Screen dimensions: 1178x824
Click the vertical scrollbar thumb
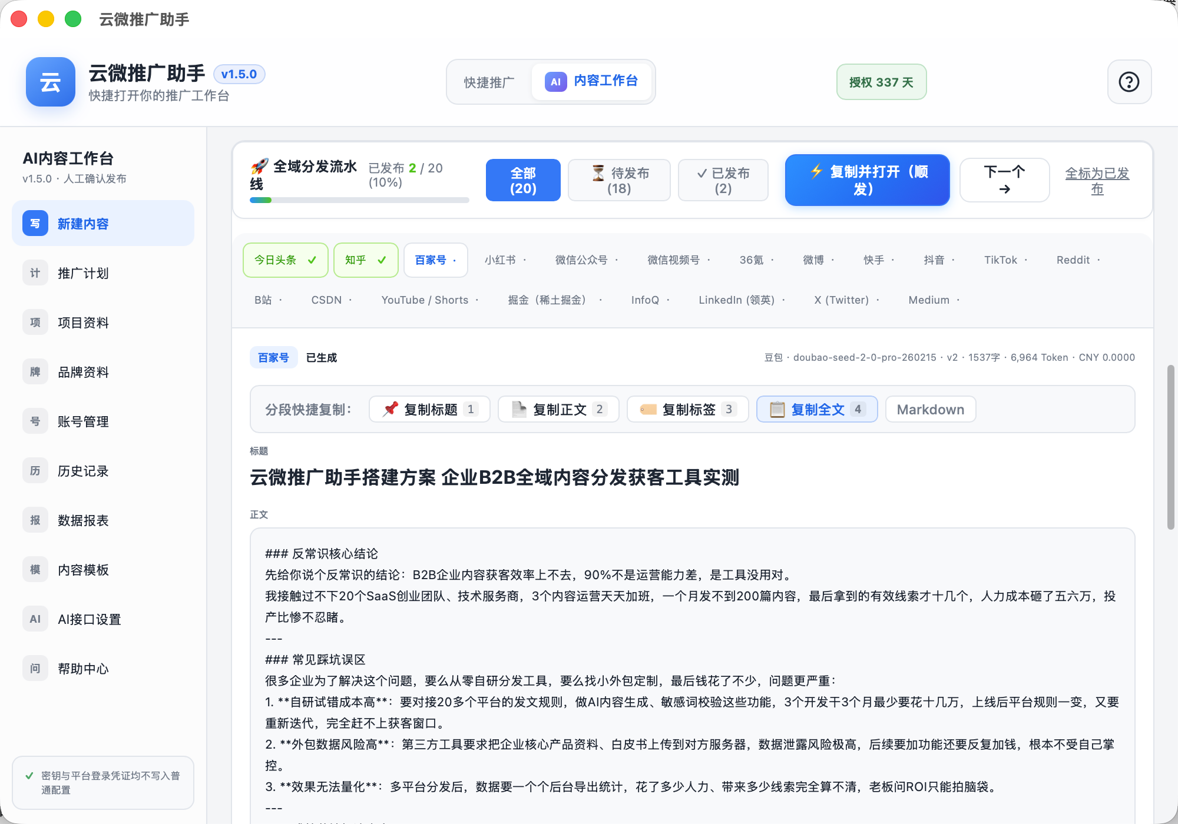click(1170, 447)
